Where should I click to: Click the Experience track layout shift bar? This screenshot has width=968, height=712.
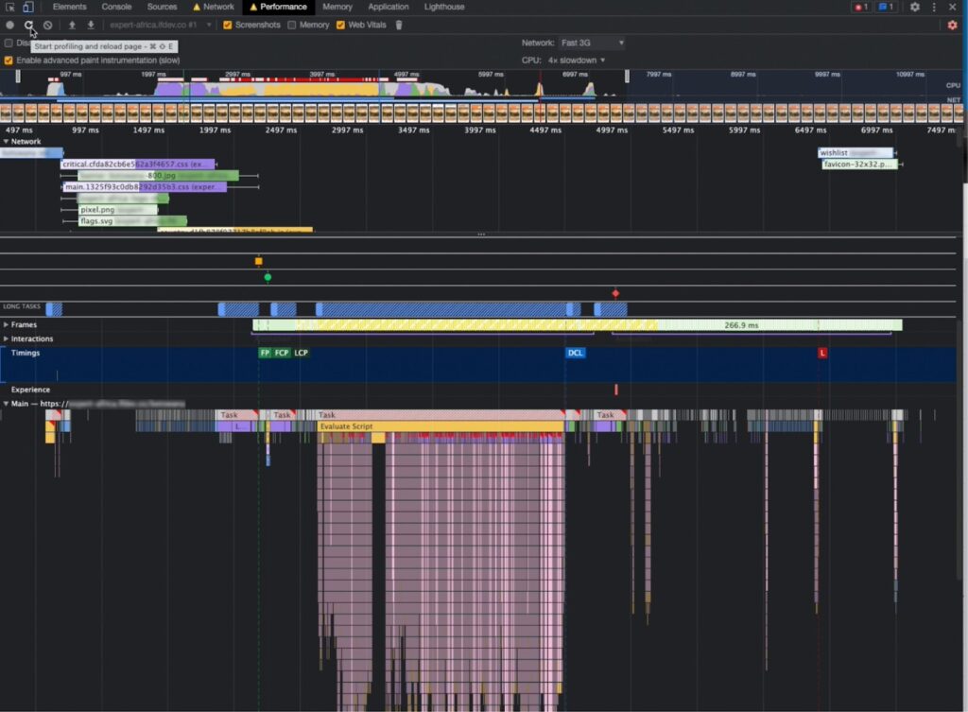point(616,390)
